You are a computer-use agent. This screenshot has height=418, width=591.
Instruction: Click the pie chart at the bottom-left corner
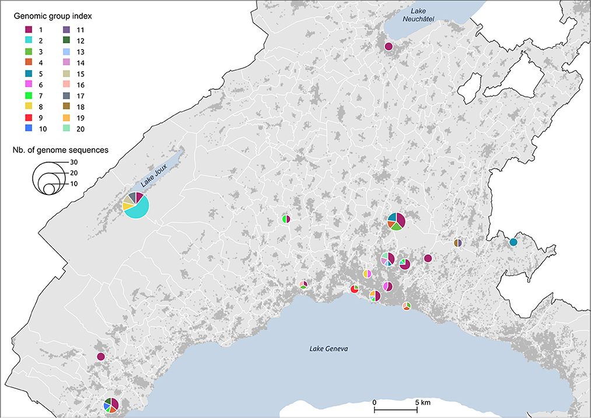pos(111,405)
